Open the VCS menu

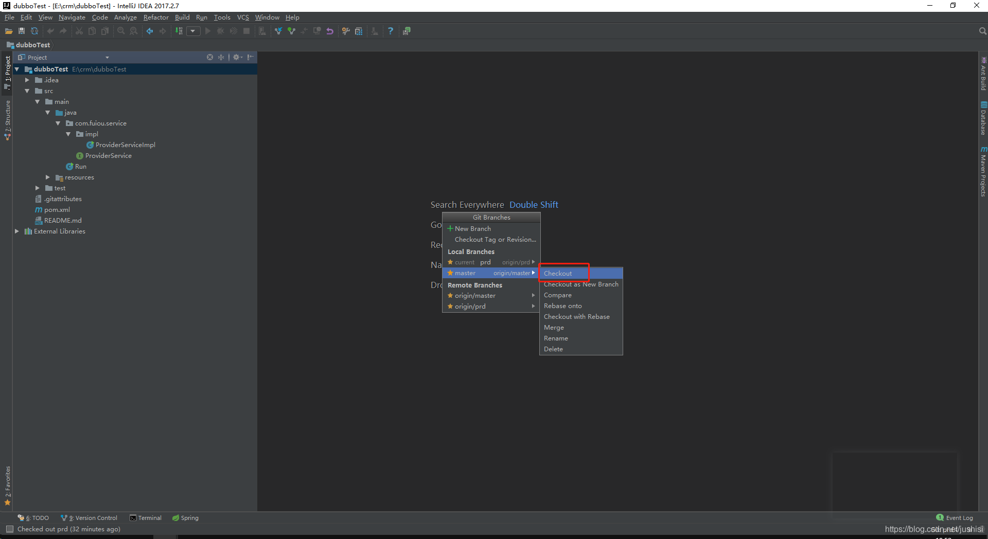click(243, 17)
